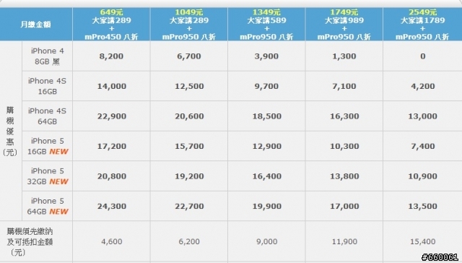Viewport: 462px width, 263px height.
Task: Click the 購機須先繳納及可抵扣金額 row label
Action: coord(30,242)
